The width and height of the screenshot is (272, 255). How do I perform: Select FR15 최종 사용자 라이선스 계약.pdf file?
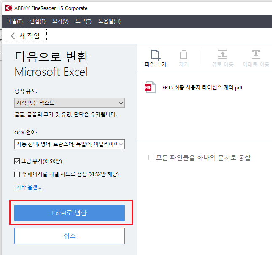point(202,88)
